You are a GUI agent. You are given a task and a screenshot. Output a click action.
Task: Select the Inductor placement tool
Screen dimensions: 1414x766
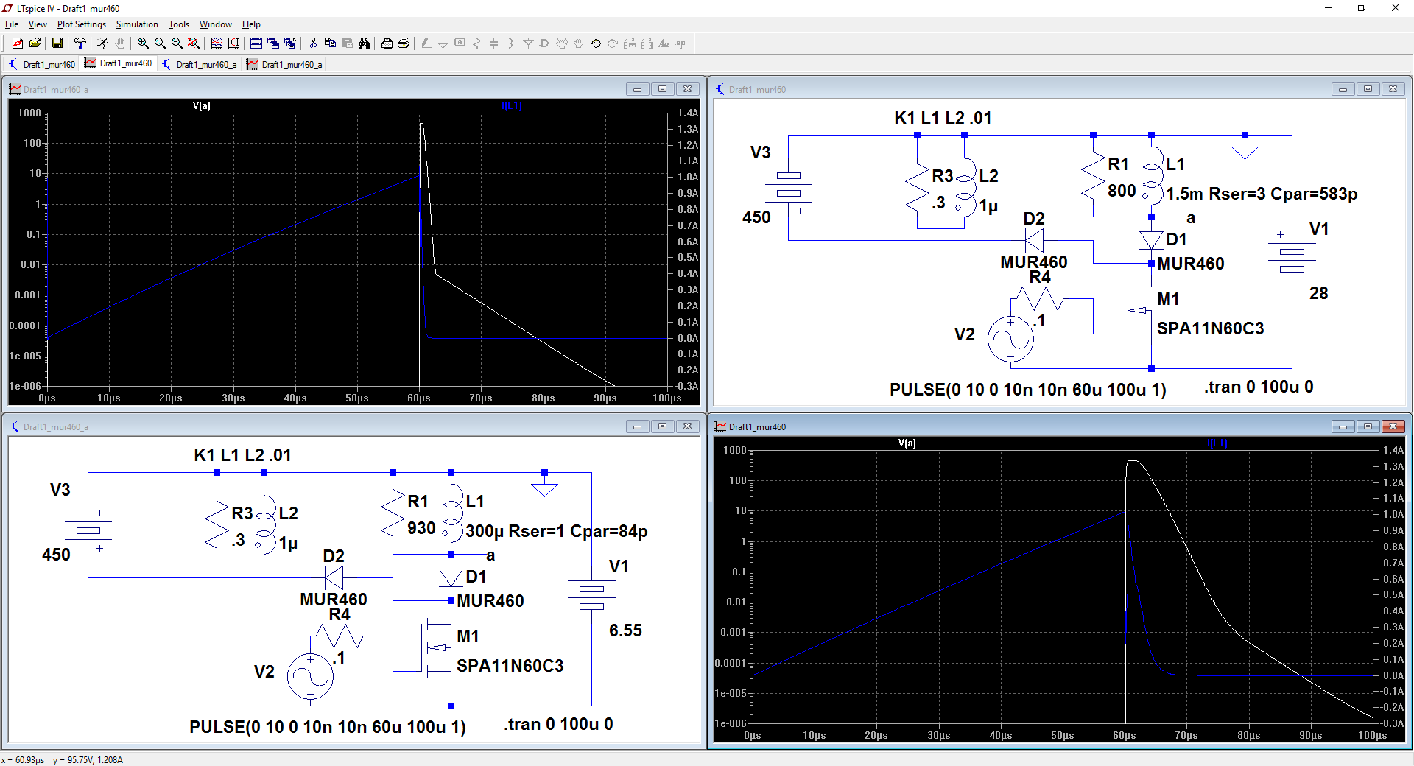pyautogui.click(x=511, y=43)
